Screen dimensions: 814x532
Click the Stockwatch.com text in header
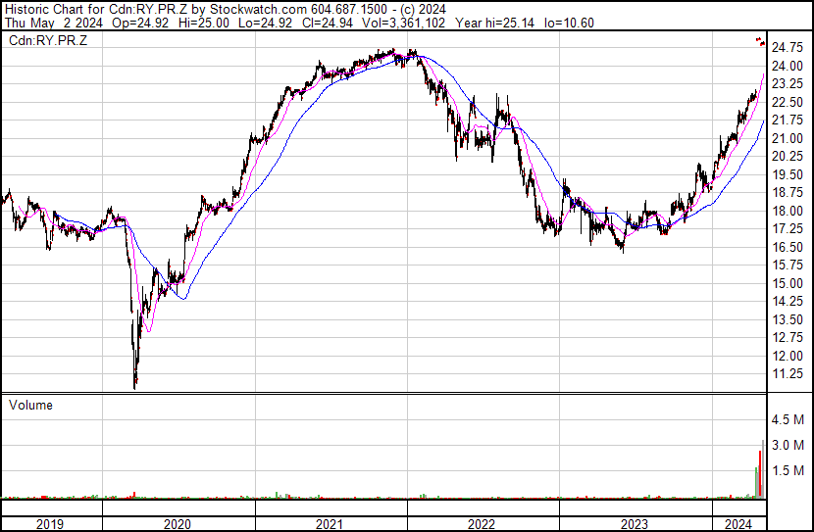click(x=257, y=10)
